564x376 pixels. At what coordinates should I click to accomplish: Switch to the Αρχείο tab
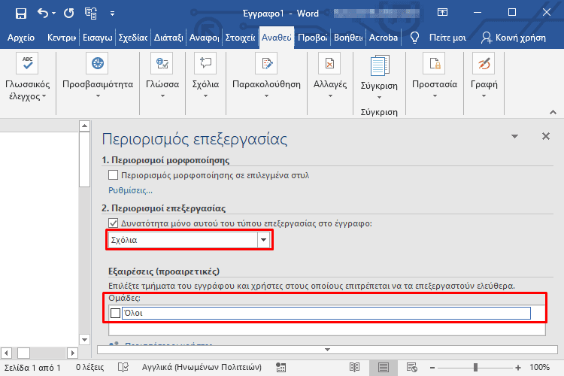21,38
